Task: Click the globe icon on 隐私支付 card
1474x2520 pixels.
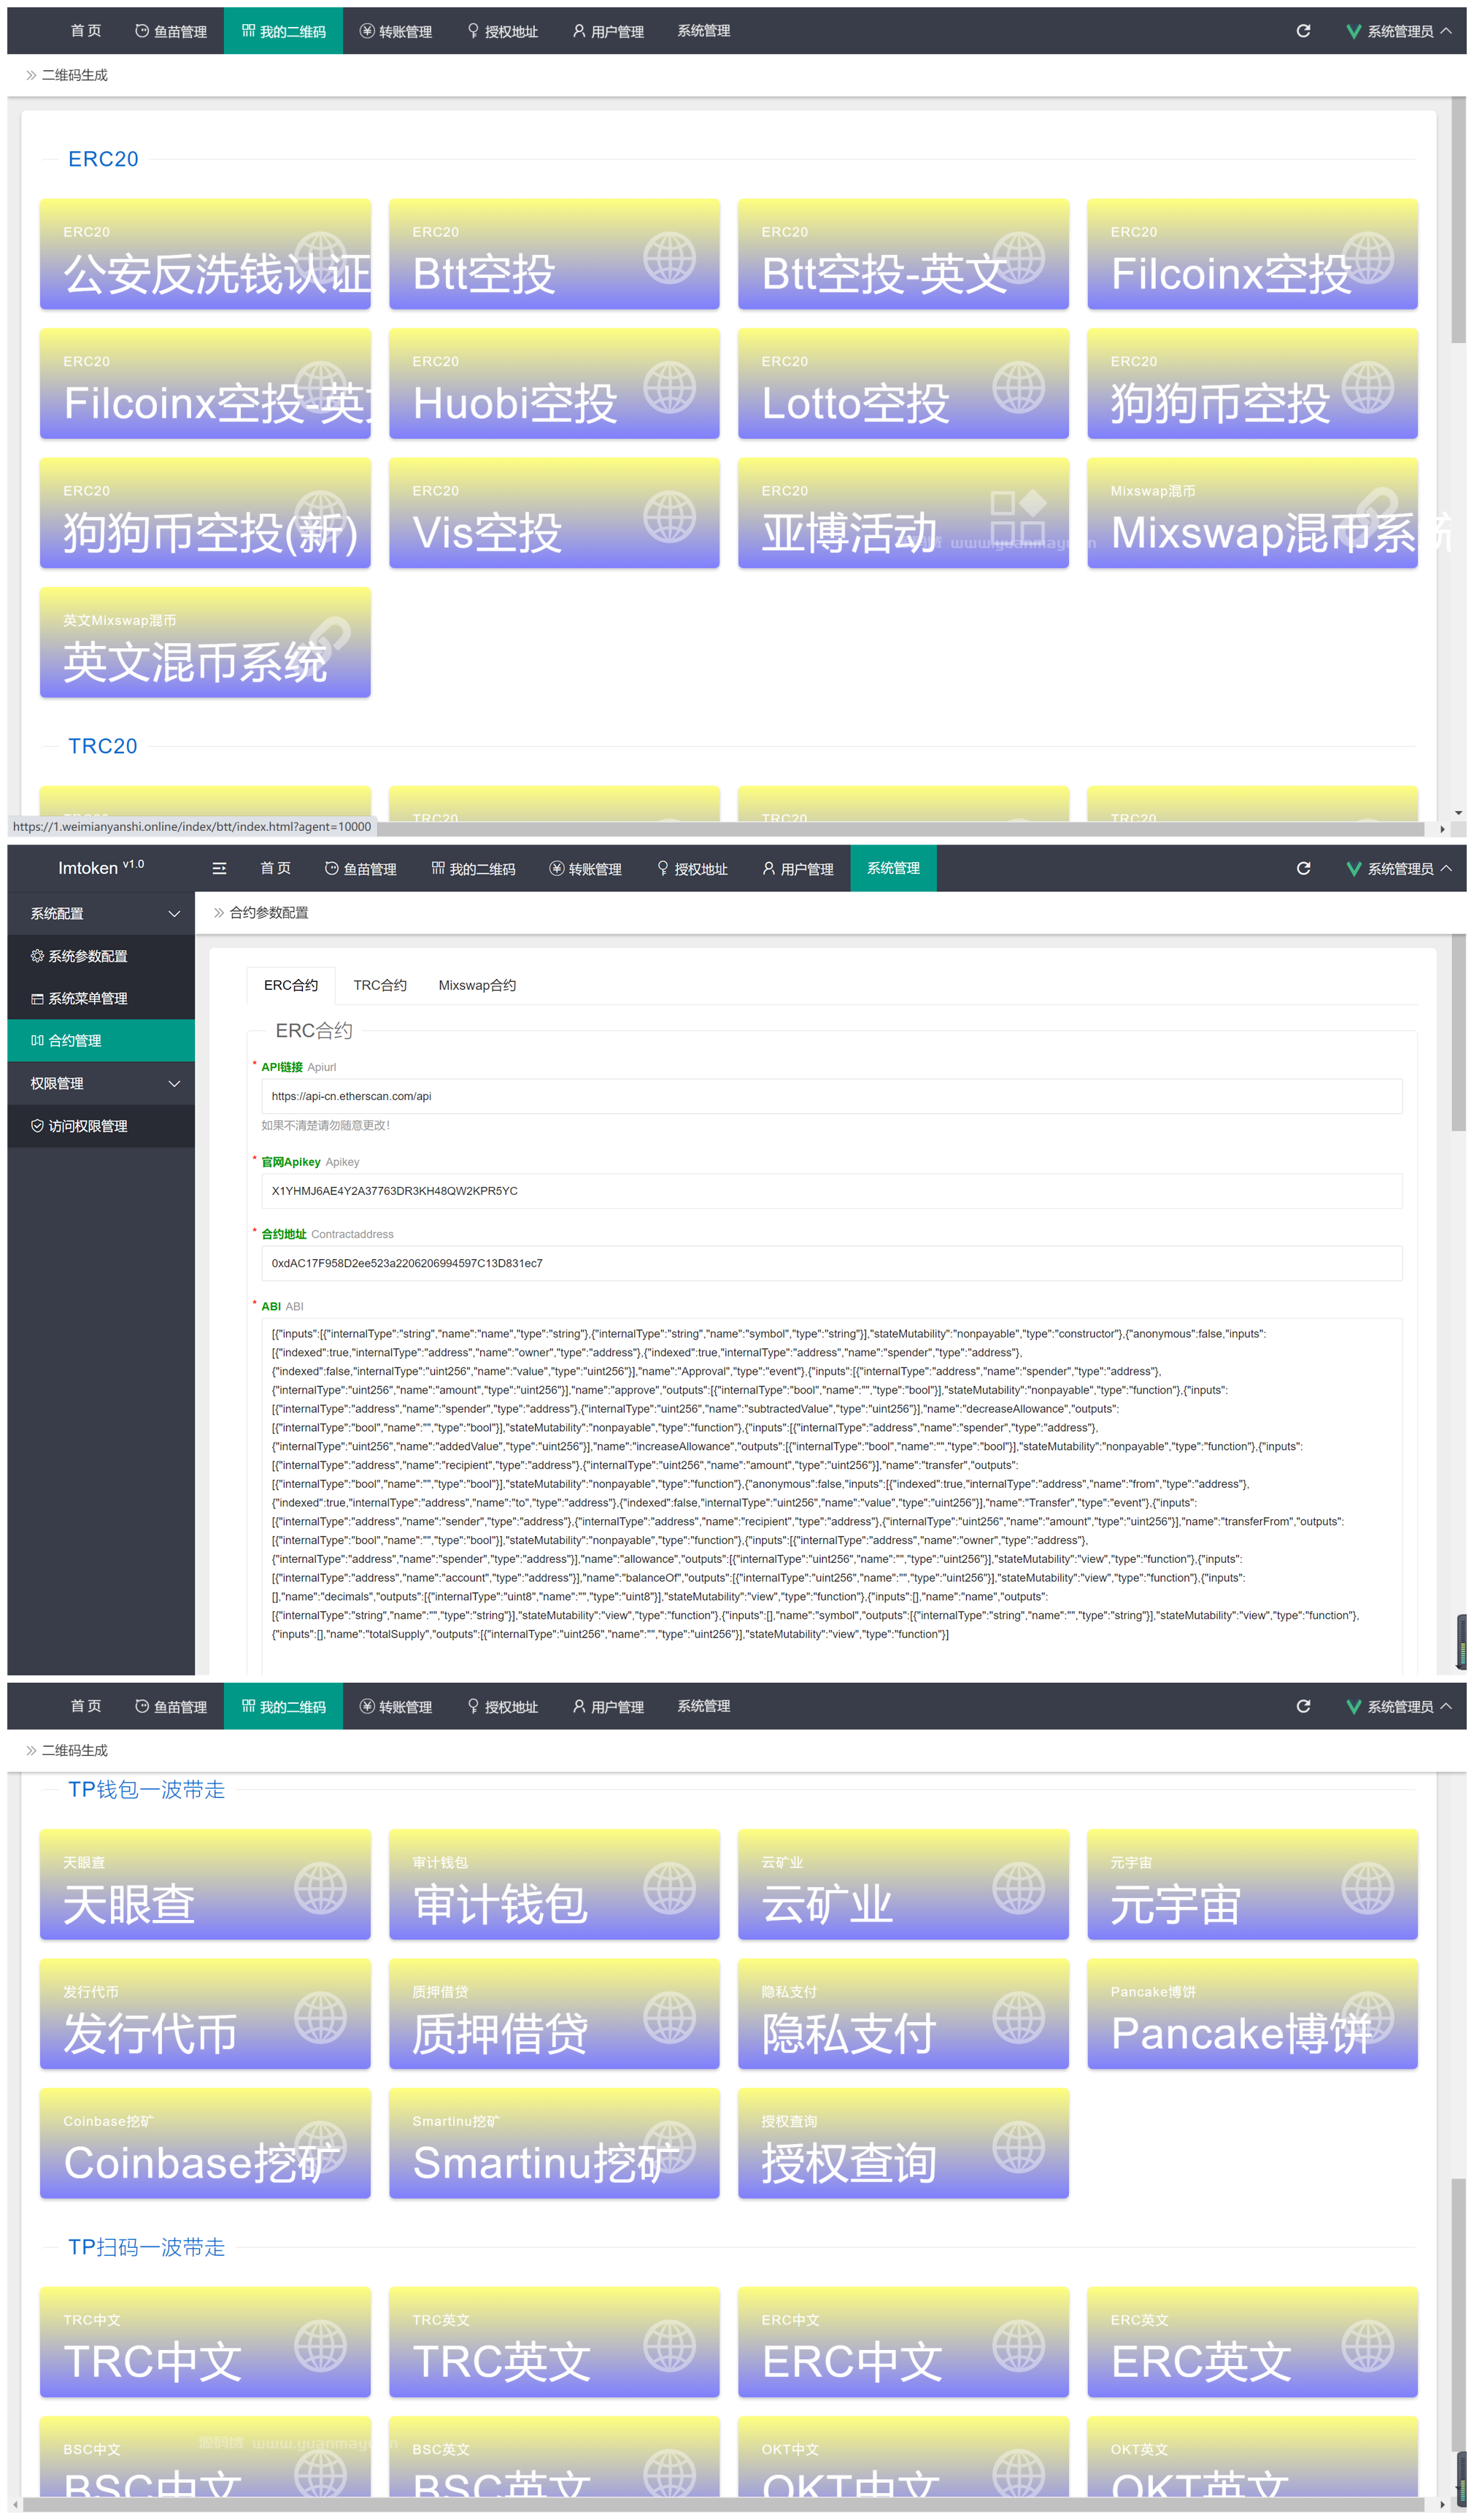Action: pyautogui.click(x=1019, y=2017)
